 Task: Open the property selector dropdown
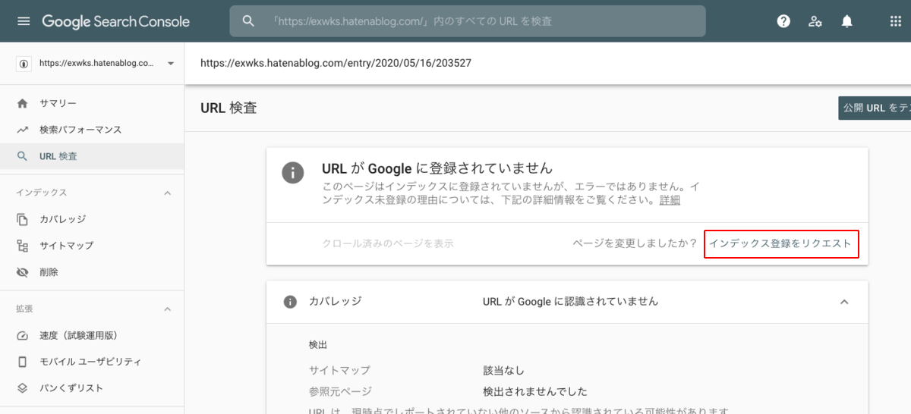96,64
